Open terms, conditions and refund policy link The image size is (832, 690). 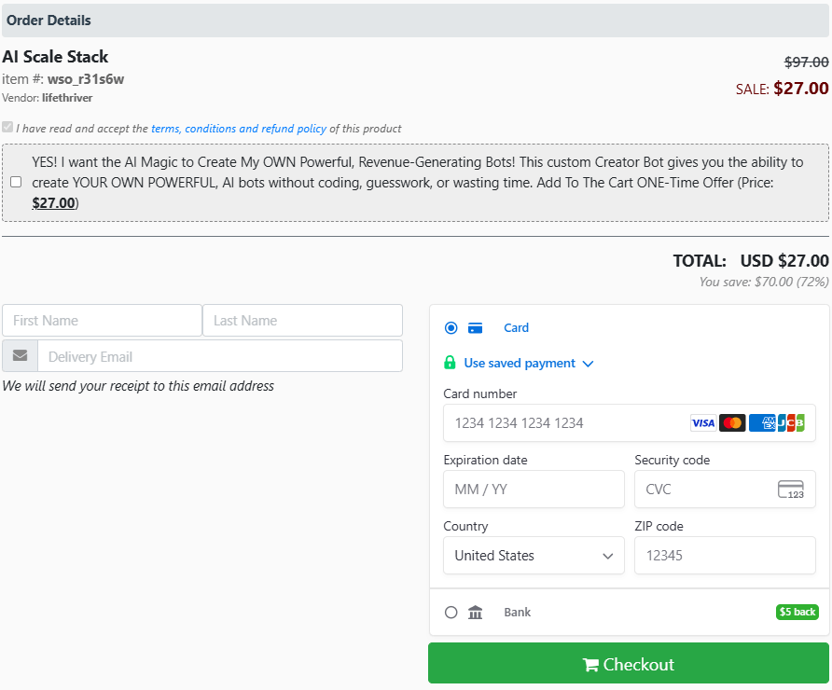point(239,129)
